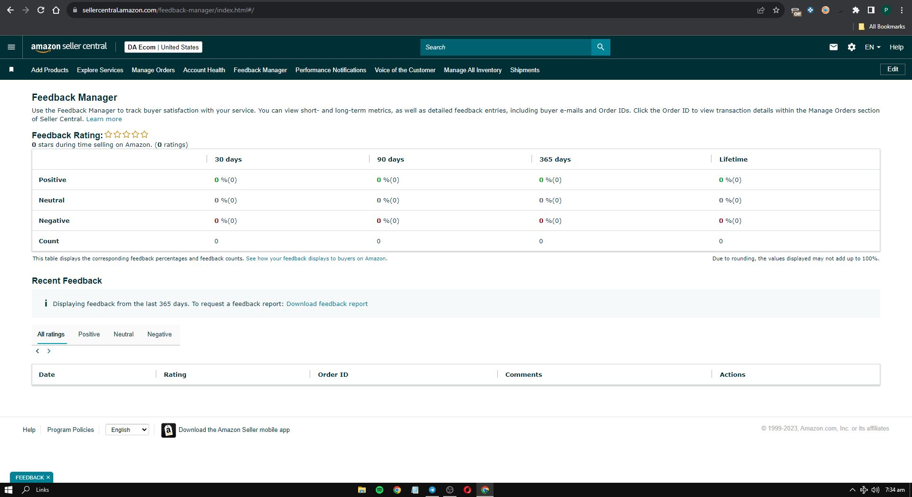Switch to the Neutral tab

123,335
